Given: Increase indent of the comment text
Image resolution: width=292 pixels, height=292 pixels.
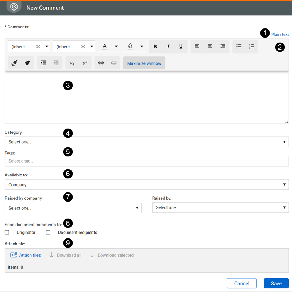Looking at the screenshot, I should pos(43,63).
